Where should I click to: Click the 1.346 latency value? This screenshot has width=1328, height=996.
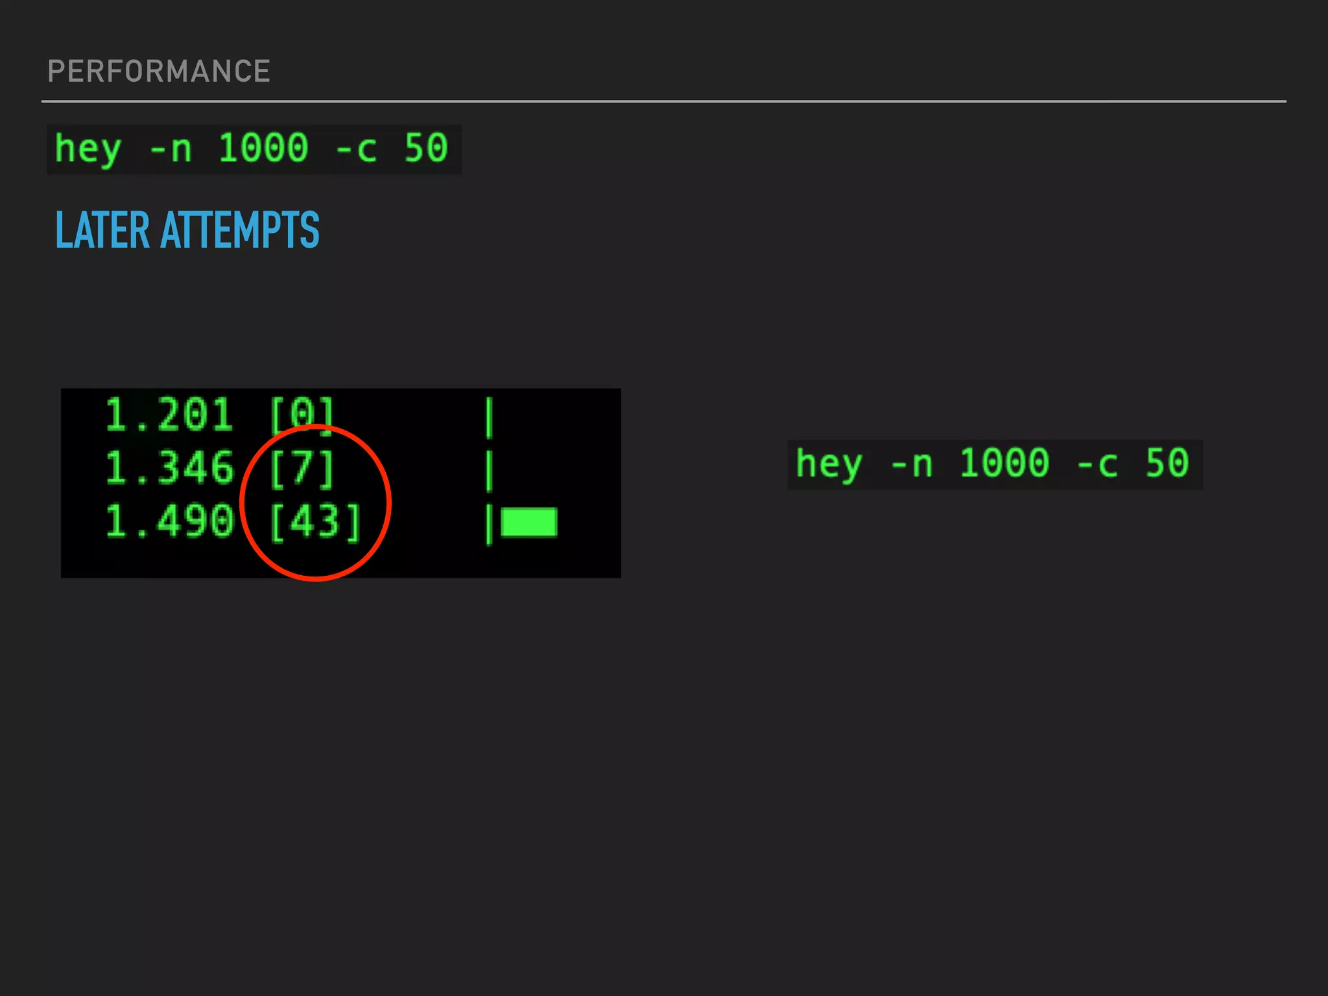[169, 468]
